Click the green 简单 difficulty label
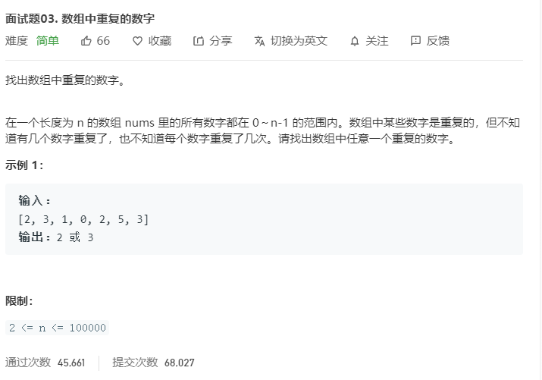Screen dimensions: 542x380 (x=48, y=41)
